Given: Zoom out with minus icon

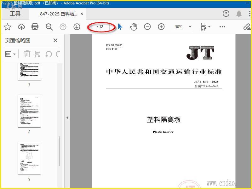Looking at the screenshot, I should [x=147, y=27].
